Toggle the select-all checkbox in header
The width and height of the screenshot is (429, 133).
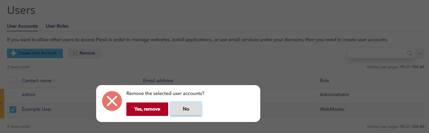click(x=13, y=80)
